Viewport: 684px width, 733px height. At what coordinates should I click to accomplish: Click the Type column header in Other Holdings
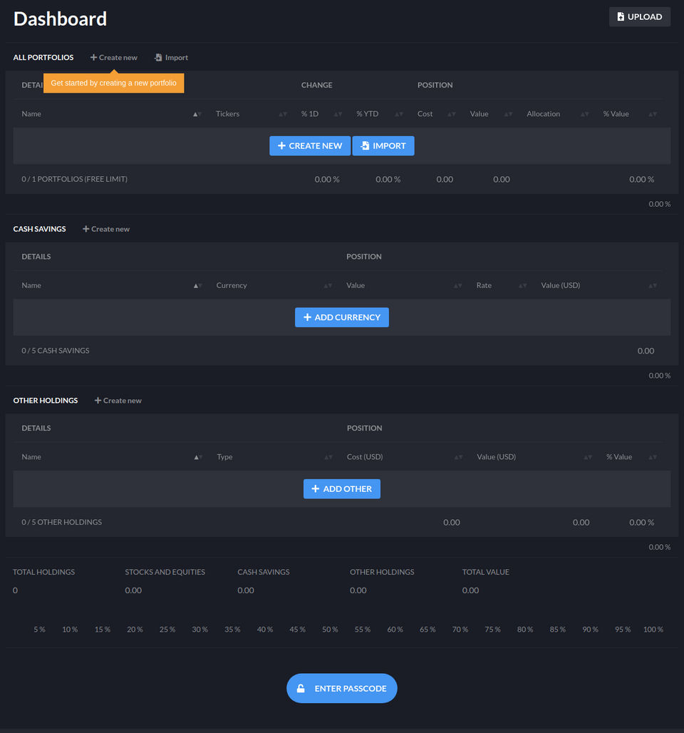coord(224,457)
